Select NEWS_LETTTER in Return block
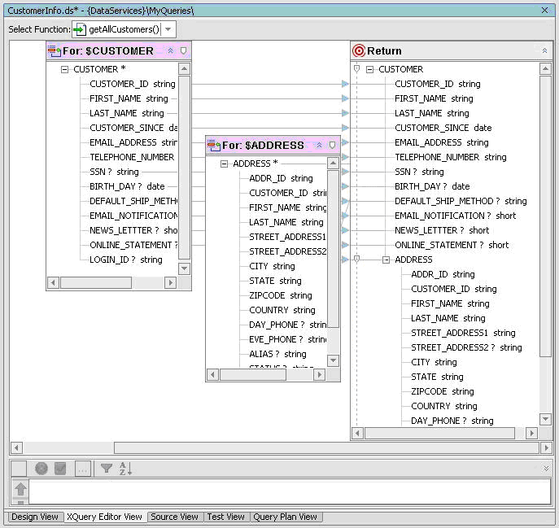Image resolution: width=559 pixels, height=528 pixels. pyautogui.click(x=442, y=230)
